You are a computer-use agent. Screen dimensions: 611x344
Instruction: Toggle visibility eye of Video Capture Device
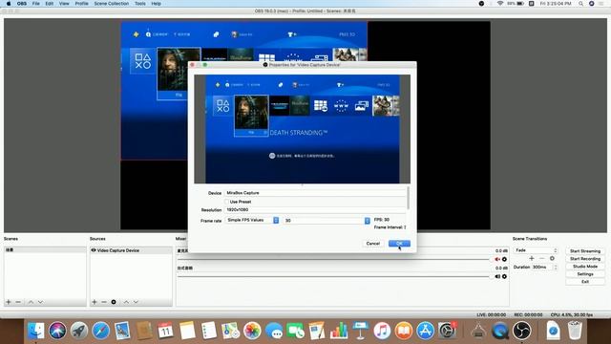[94, 250]
